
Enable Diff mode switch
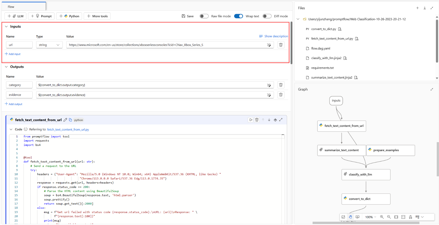click(267, 16)
